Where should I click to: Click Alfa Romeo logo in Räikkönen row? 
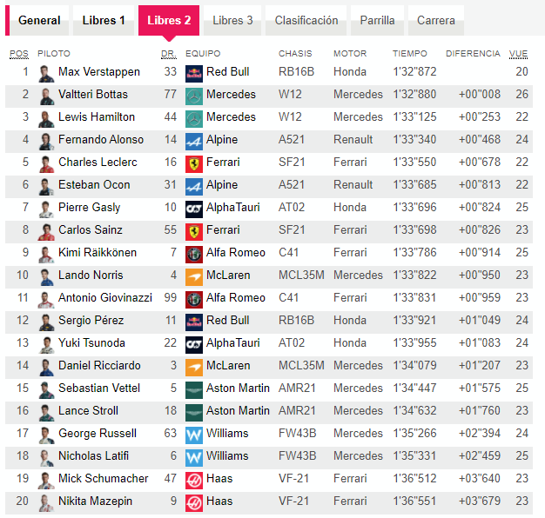[194, 254]
